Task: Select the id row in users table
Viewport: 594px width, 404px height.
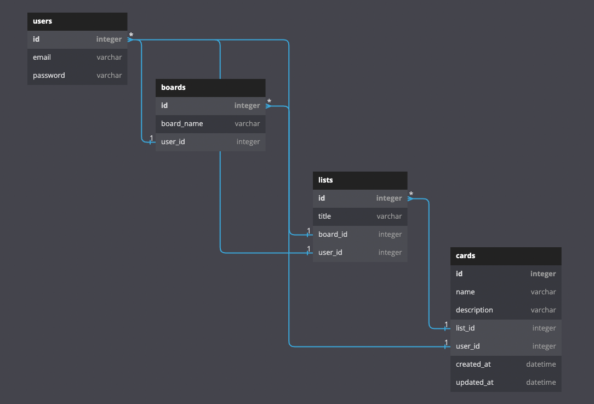Action: tap(77, 39)
